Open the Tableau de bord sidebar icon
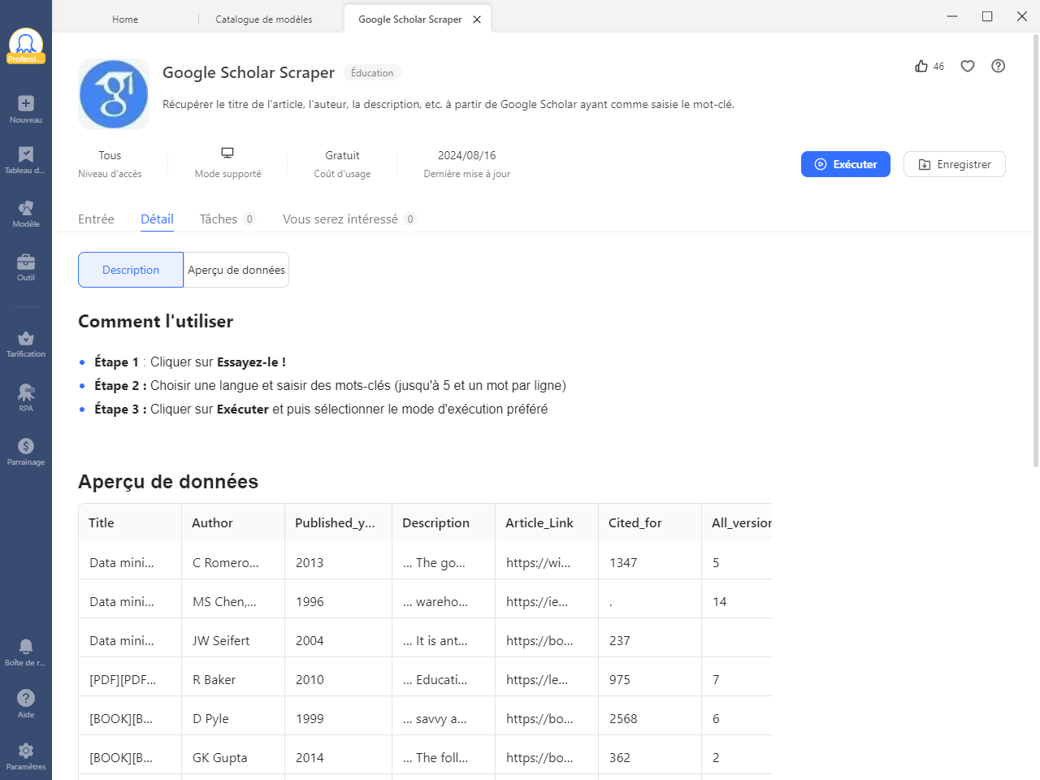The height and width of the screenshot is (780, 1040). point(26,154)
